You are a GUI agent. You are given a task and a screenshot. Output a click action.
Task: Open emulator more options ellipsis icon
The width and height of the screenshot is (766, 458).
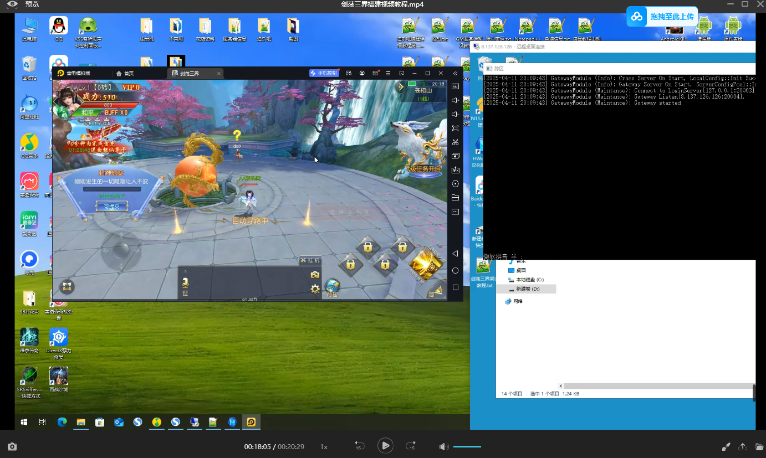pos(455,212)
